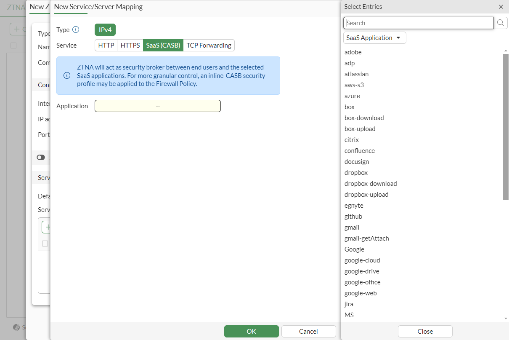The image size is (509, 340).
Task: Select the HTTPS service option
Action: coord(130,45)
